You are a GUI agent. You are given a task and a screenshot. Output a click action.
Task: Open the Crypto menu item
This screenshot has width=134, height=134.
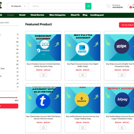tap(10, 15)
